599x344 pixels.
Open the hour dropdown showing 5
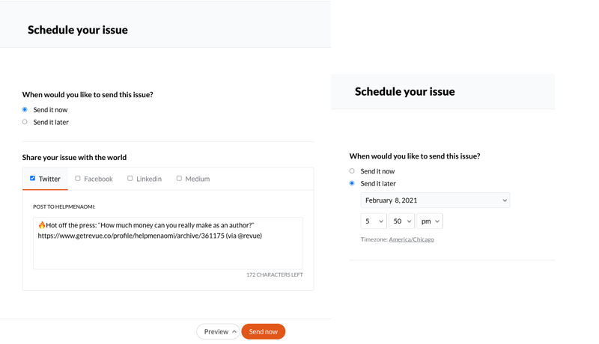click(x=374, y=221)
